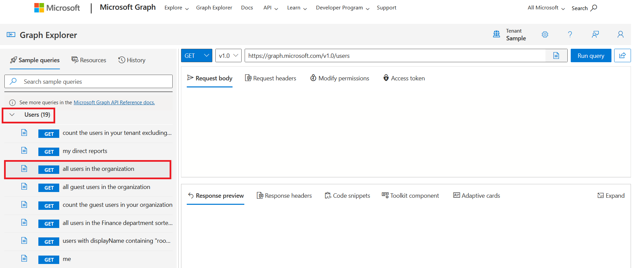Open the Modify permissions tab
This screenshot has height=268, width=635.
coord(340,78)
